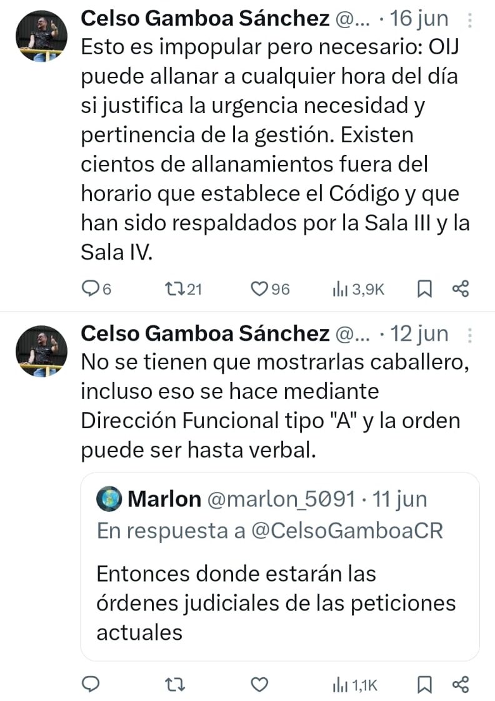
Task: Open quoted tweet about órdenes judiciales
Action: tap(276, 603)
